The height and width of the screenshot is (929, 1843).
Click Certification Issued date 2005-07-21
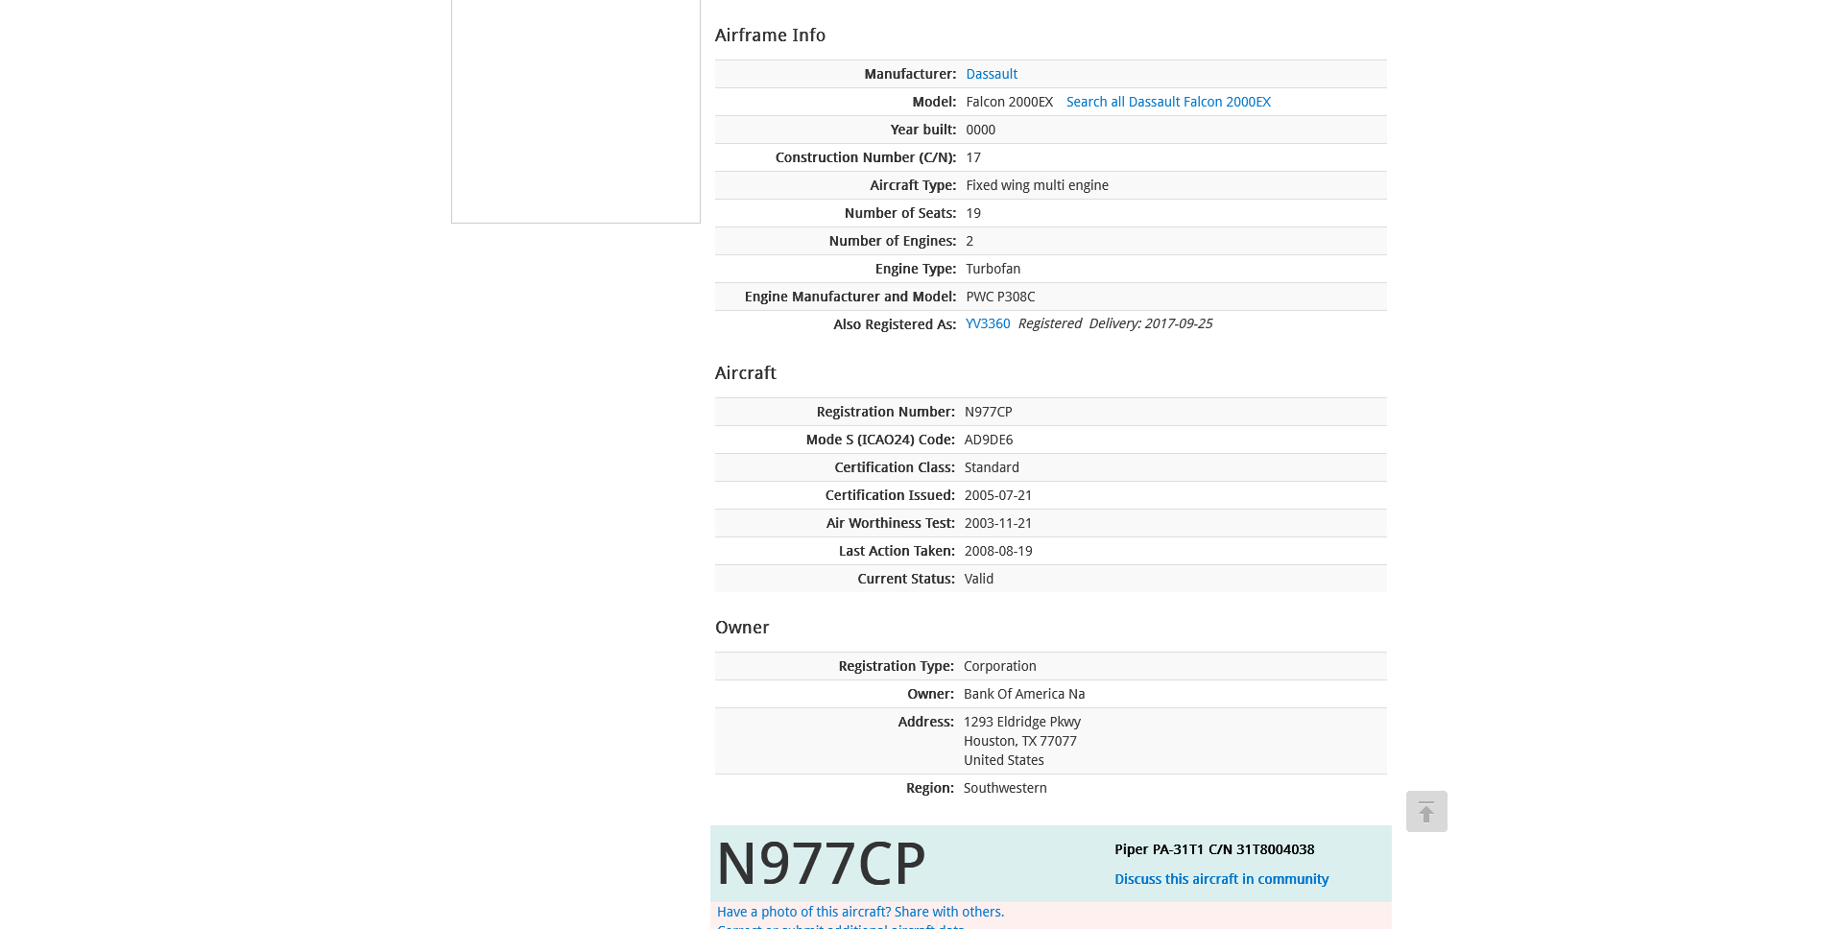[998, 495]
